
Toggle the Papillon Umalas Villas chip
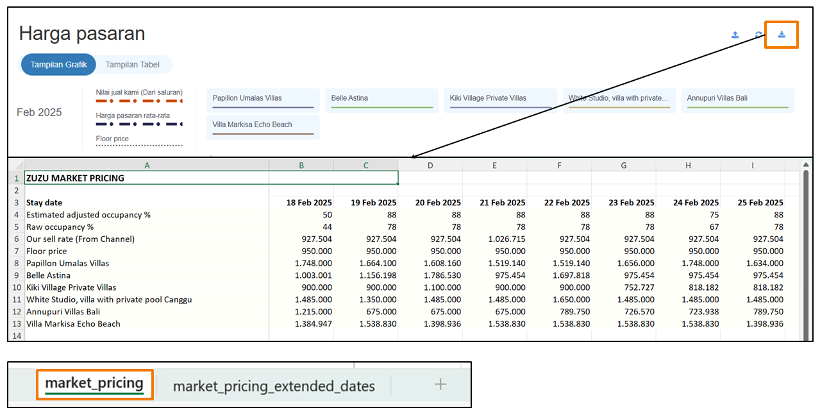263,101
